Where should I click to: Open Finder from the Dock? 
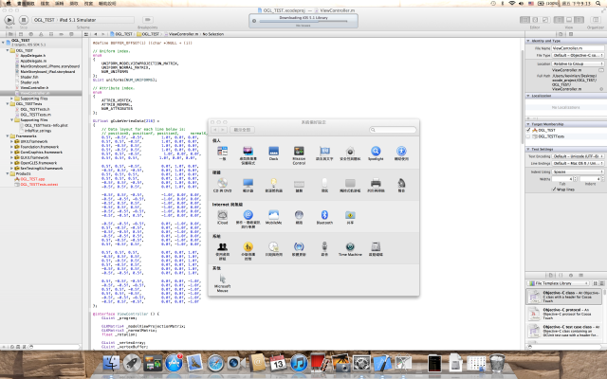[x=111, y=363]
